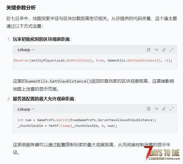The height and width of the screenshot is (164, 183).
Task: Collapse the first csharp code block
Action: tap(33, 50)
